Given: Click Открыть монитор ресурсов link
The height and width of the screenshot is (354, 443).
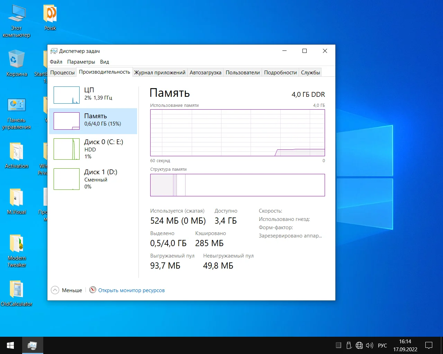Looking at the screenshot, I should (x=131, y=290).
